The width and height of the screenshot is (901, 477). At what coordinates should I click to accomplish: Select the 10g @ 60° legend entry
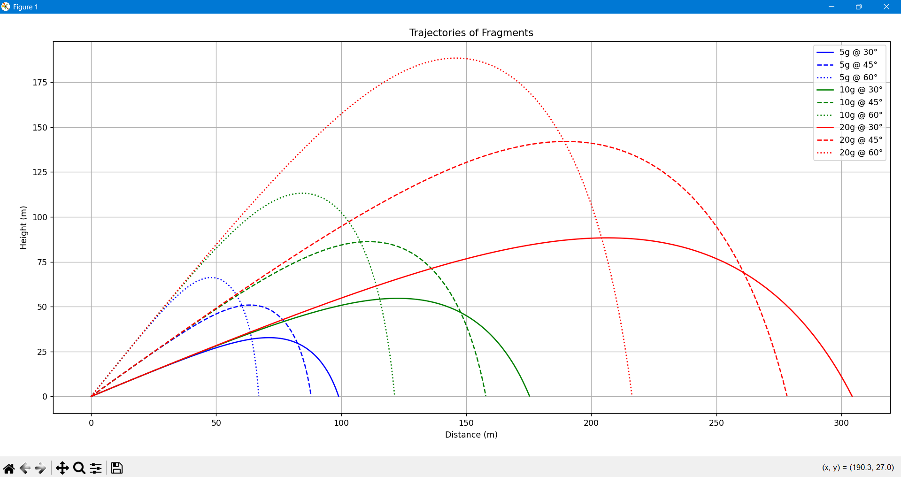coord(860,115)
